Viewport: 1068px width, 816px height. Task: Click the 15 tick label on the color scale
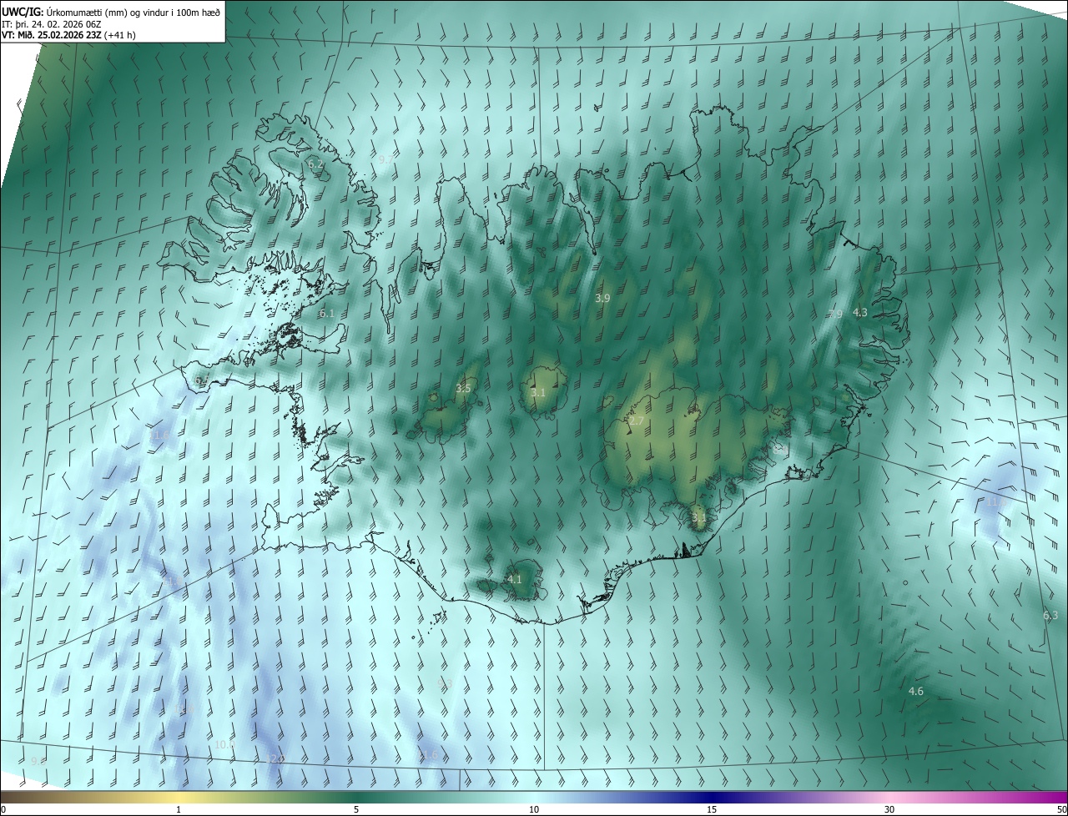coord(712,809)
